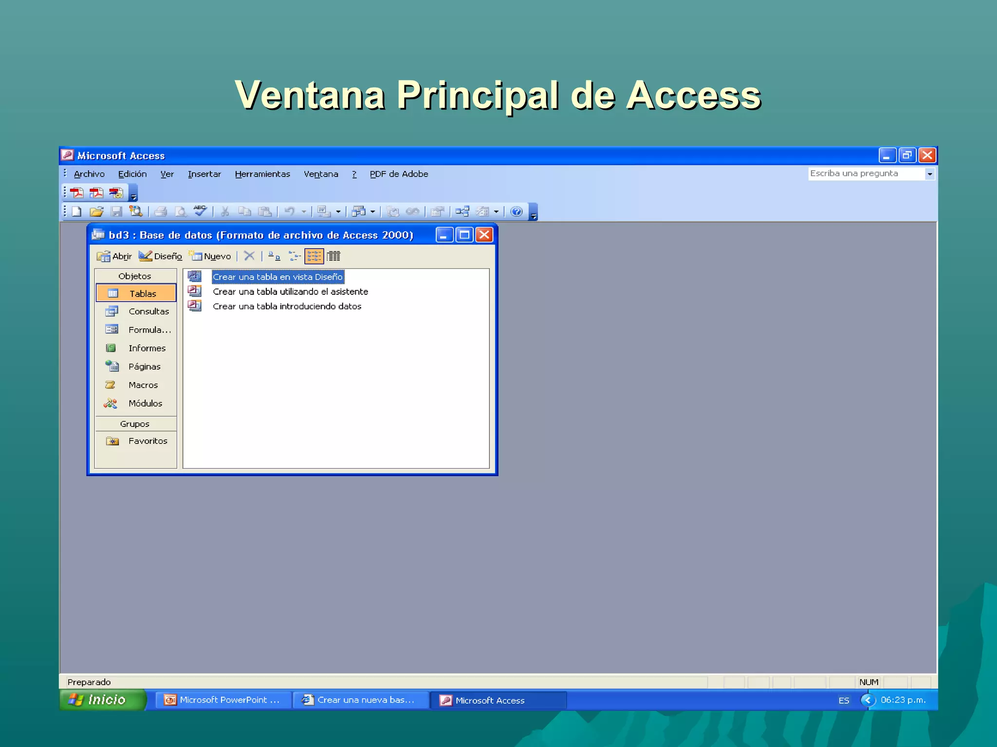Viewport: 997px width, 747px height.
Task: Click the Microsoft Script Editor icon
Action: point(412,212)
